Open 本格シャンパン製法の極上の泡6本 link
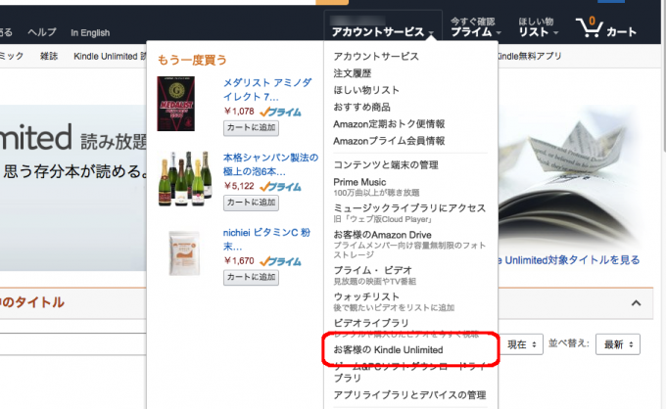This screenshot has width=666, height=409. (x=270, y=164)
